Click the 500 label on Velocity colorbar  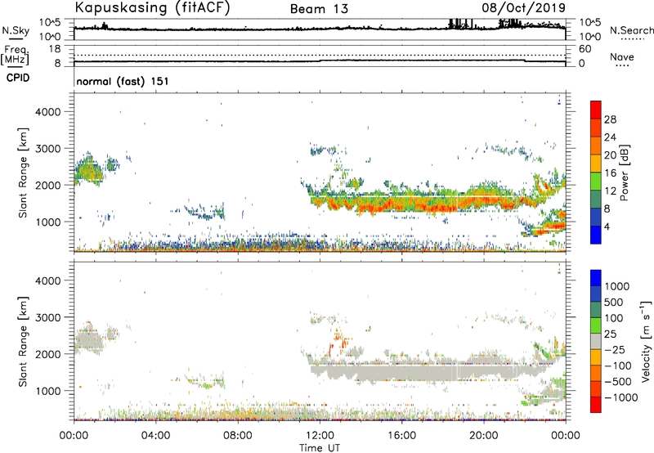click(614, 302)
